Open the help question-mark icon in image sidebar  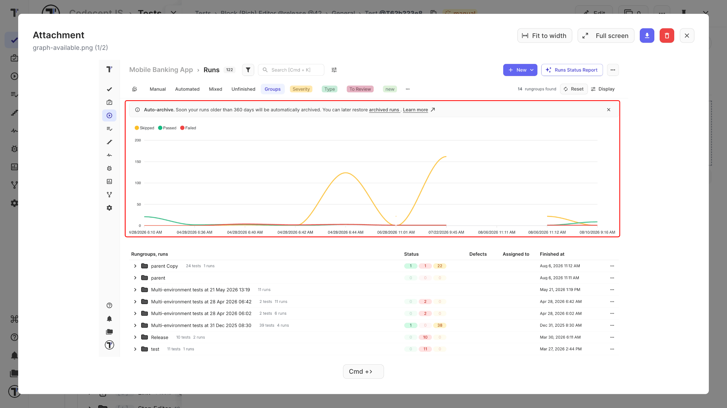[109, 305]
